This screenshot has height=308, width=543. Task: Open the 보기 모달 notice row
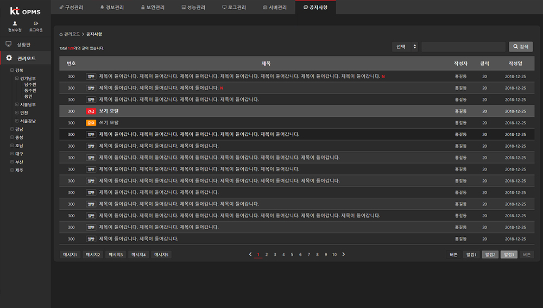point(109,111)
